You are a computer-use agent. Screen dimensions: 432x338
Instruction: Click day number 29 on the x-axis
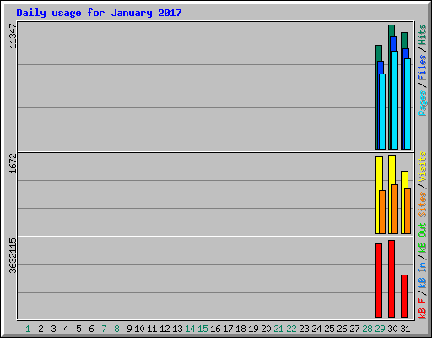click(380, 329)
